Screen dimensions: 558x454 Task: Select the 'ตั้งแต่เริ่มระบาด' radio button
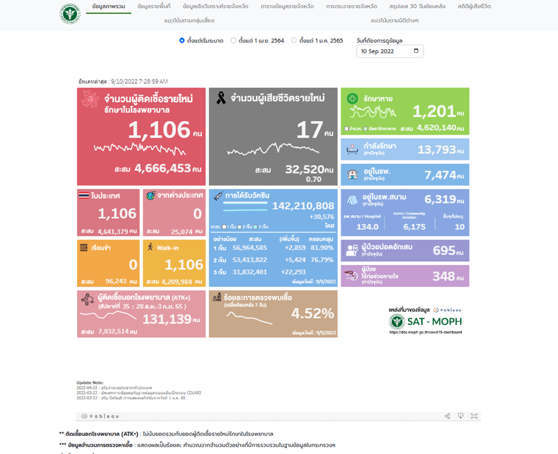pyautogui.click(x=182, y=40)
